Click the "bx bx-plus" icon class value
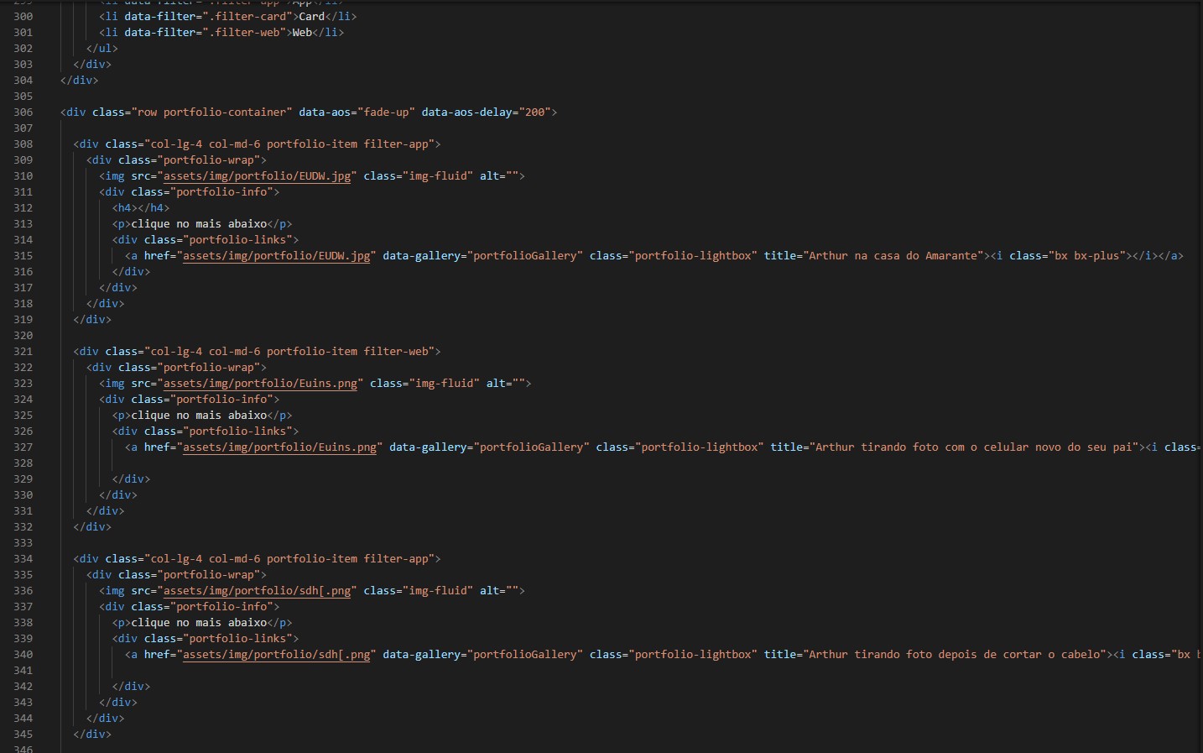Screen dimensions: 1203x753 (1087, 256)
